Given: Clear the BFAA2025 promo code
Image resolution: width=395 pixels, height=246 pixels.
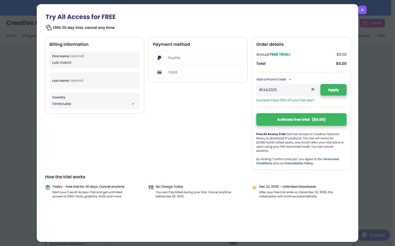Looking at the screenshot, I should coord(313,90).
